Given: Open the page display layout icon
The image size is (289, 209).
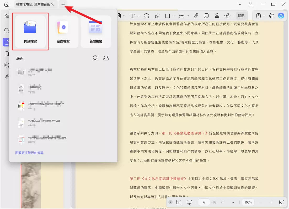Looking at the screenshot, I should 179,202.
